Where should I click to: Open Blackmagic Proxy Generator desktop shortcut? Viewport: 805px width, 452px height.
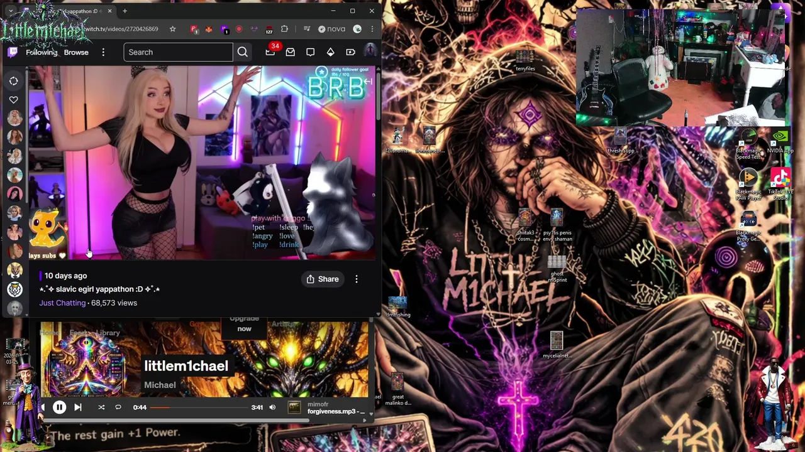(748, 227)
